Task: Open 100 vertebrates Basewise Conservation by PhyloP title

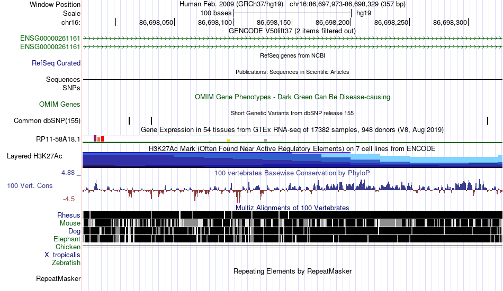Action: 292,173
